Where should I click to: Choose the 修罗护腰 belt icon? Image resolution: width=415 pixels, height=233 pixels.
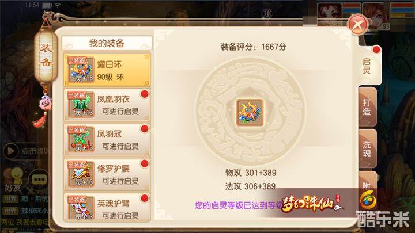[x=81, y=174]
